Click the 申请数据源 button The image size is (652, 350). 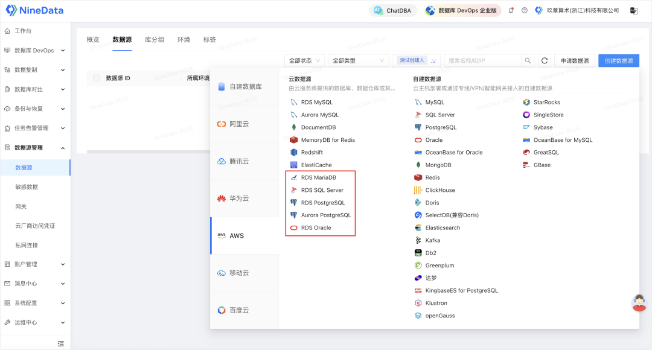(575, 61)
